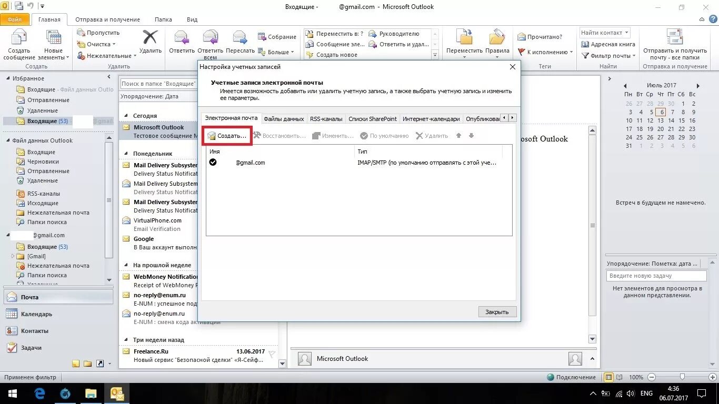Viewport: 719px width, 404px height.
Task: Open Адресная книга
Action: [608, 44]
